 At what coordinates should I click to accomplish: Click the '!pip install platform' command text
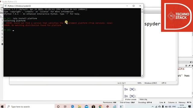[x=25, y=18]
